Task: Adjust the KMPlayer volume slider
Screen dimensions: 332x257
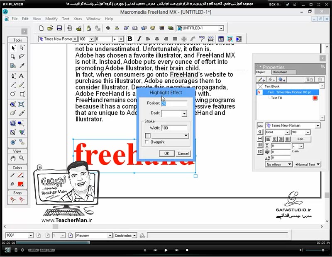Action: (316, 250)
